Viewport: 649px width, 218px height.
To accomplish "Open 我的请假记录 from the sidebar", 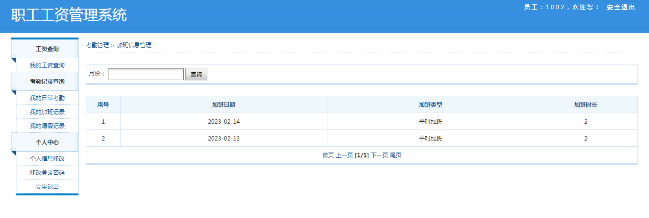I will [x=47, y=126].
